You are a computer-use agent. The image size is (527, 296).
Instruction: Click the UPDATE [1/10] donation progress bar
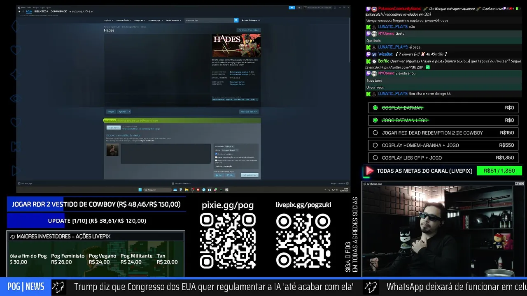point(96,221)
